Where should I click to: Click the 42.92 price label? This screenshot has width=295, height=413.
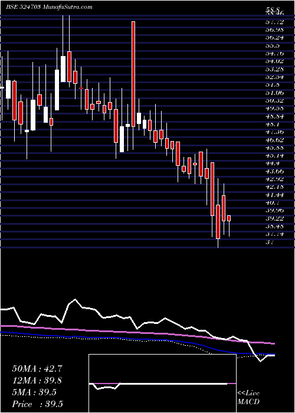click(x=274, y=179)
